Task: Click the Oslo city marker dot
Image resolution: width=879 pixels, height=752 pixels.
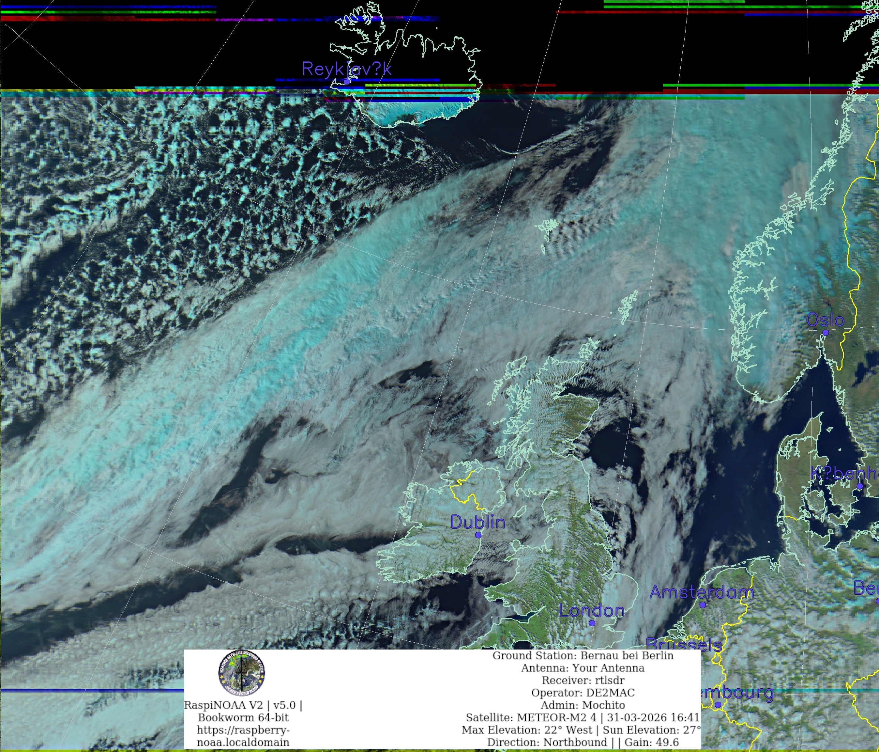Action: pyautogui.click(x=826, y=333)
